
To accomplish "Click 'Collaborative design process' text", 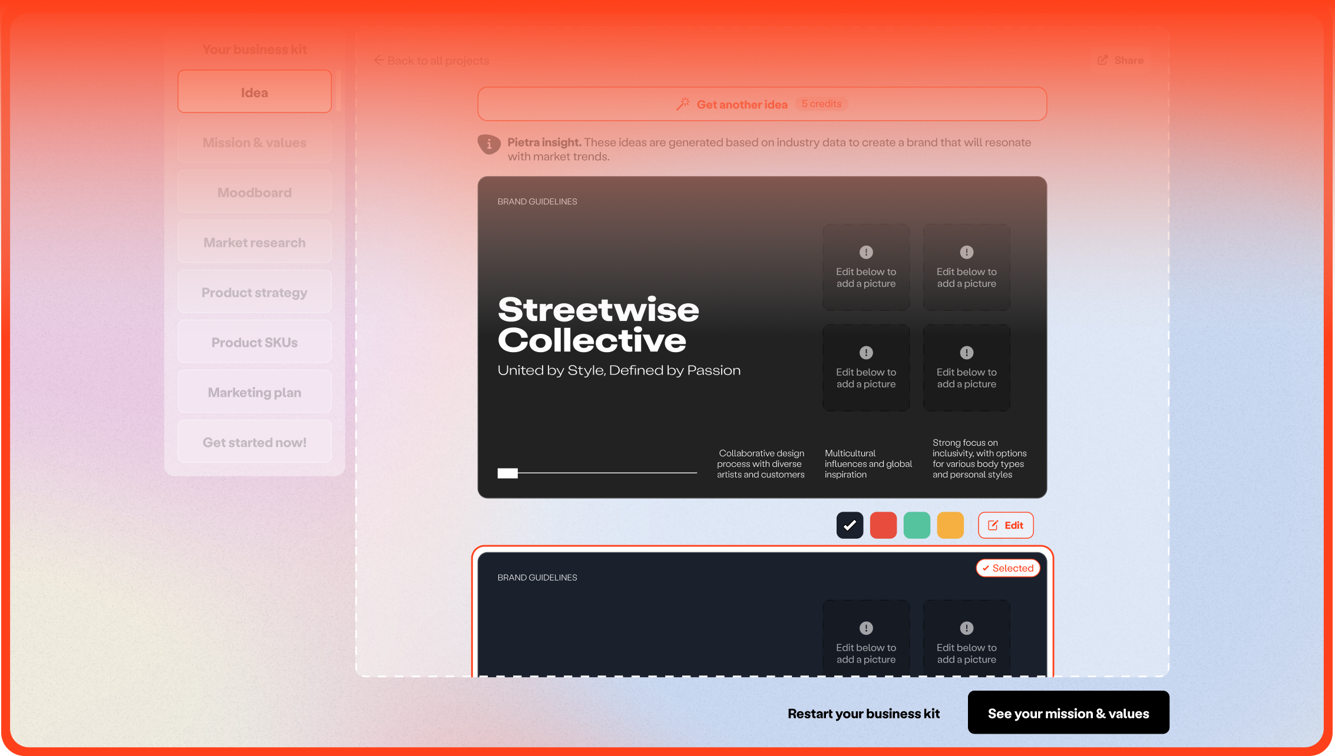I will (761, 464).
